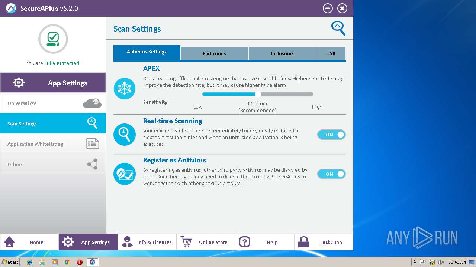
Task: Click the Info & Licenses person icon
Action: (x=127, y=242)
